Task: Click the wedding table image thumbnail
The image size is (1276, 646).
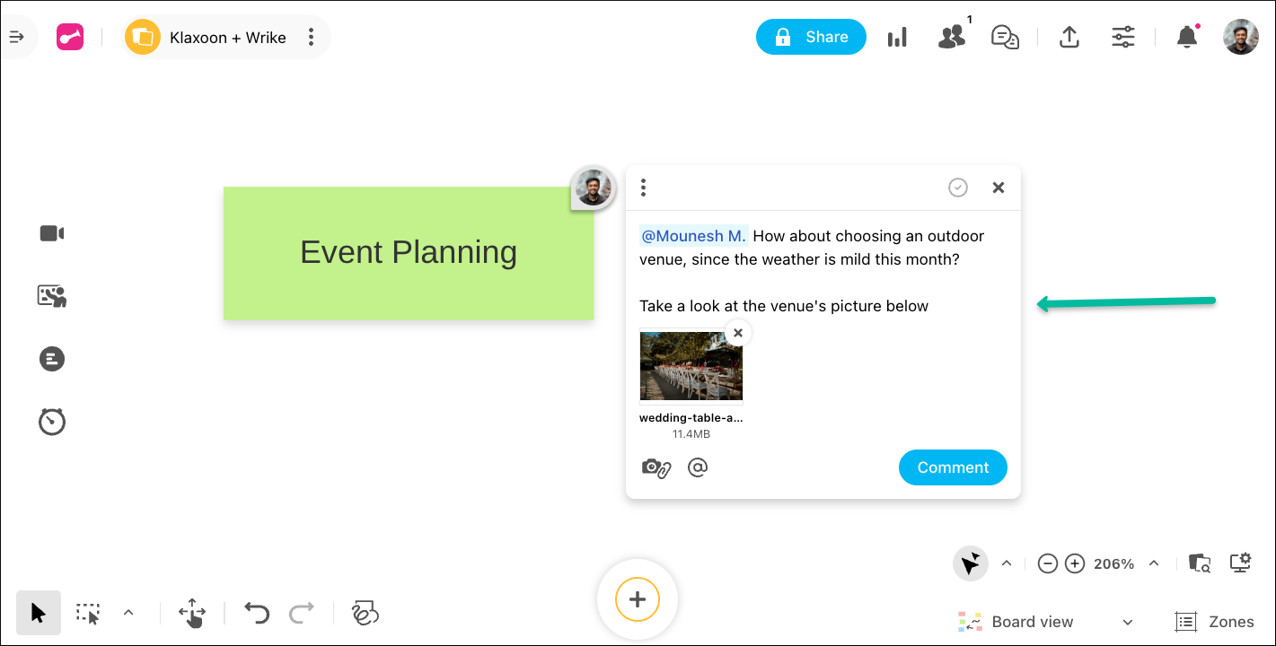Action: 691,367
